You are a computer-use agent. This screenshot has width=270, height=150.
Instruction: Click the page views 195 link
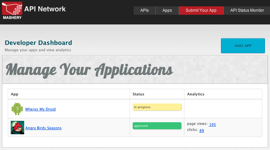pyautogui.click(x=213, y=125)
